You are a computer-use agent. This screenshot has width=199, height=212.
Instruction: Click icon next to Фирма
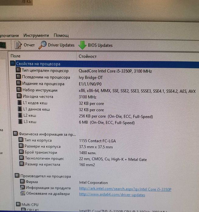click(x=23, y=181)
